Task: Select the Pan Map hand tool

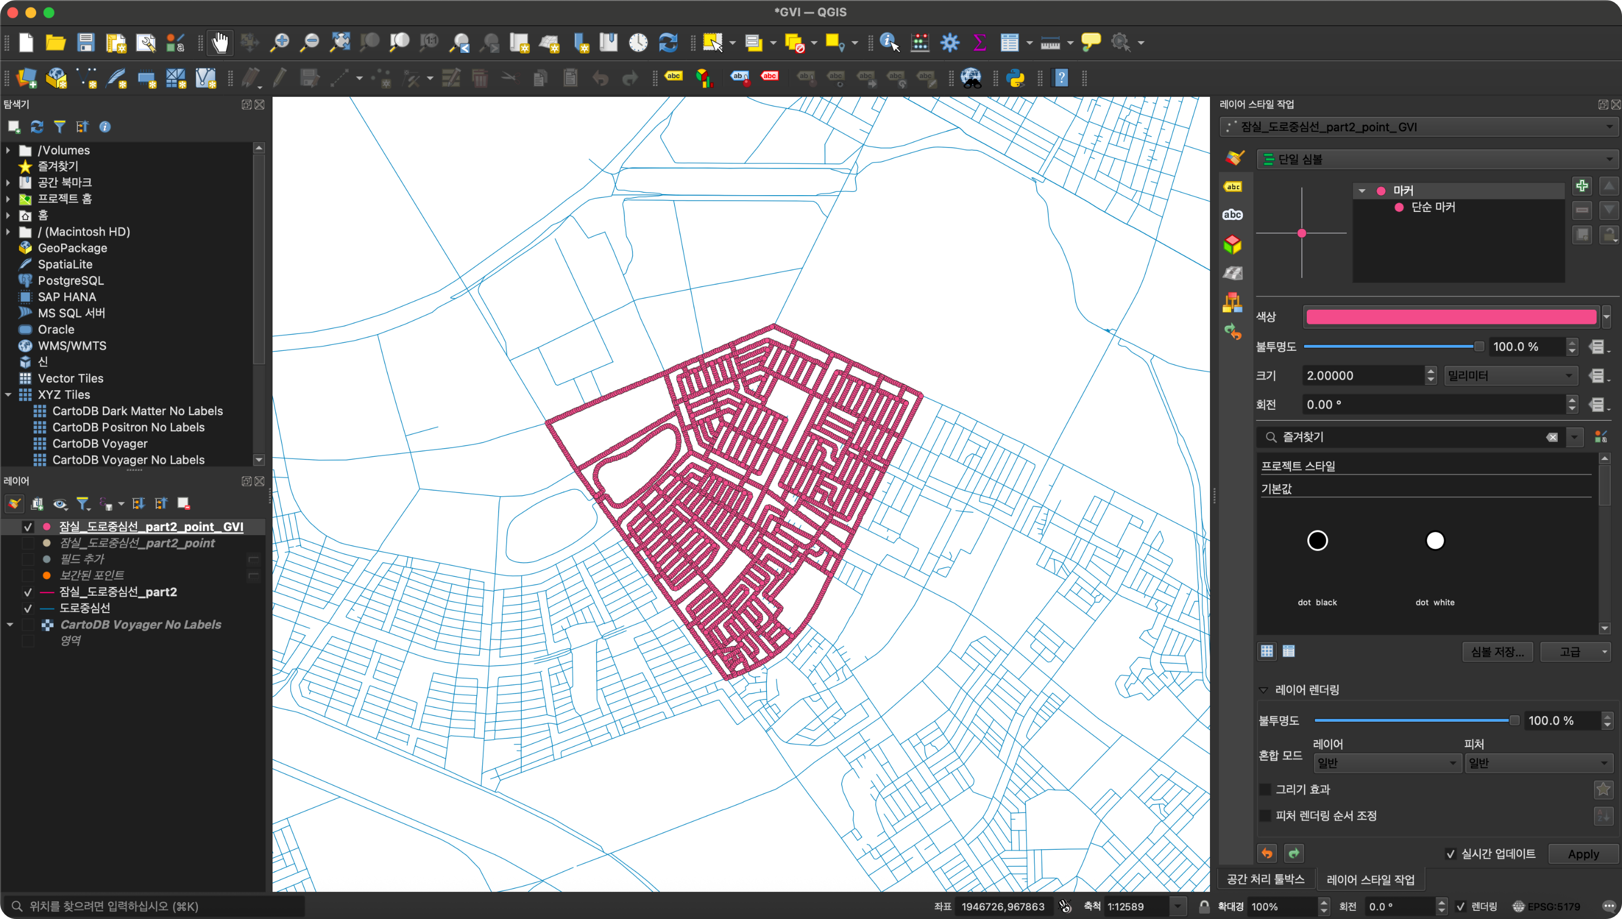Action: pos(220,43)
